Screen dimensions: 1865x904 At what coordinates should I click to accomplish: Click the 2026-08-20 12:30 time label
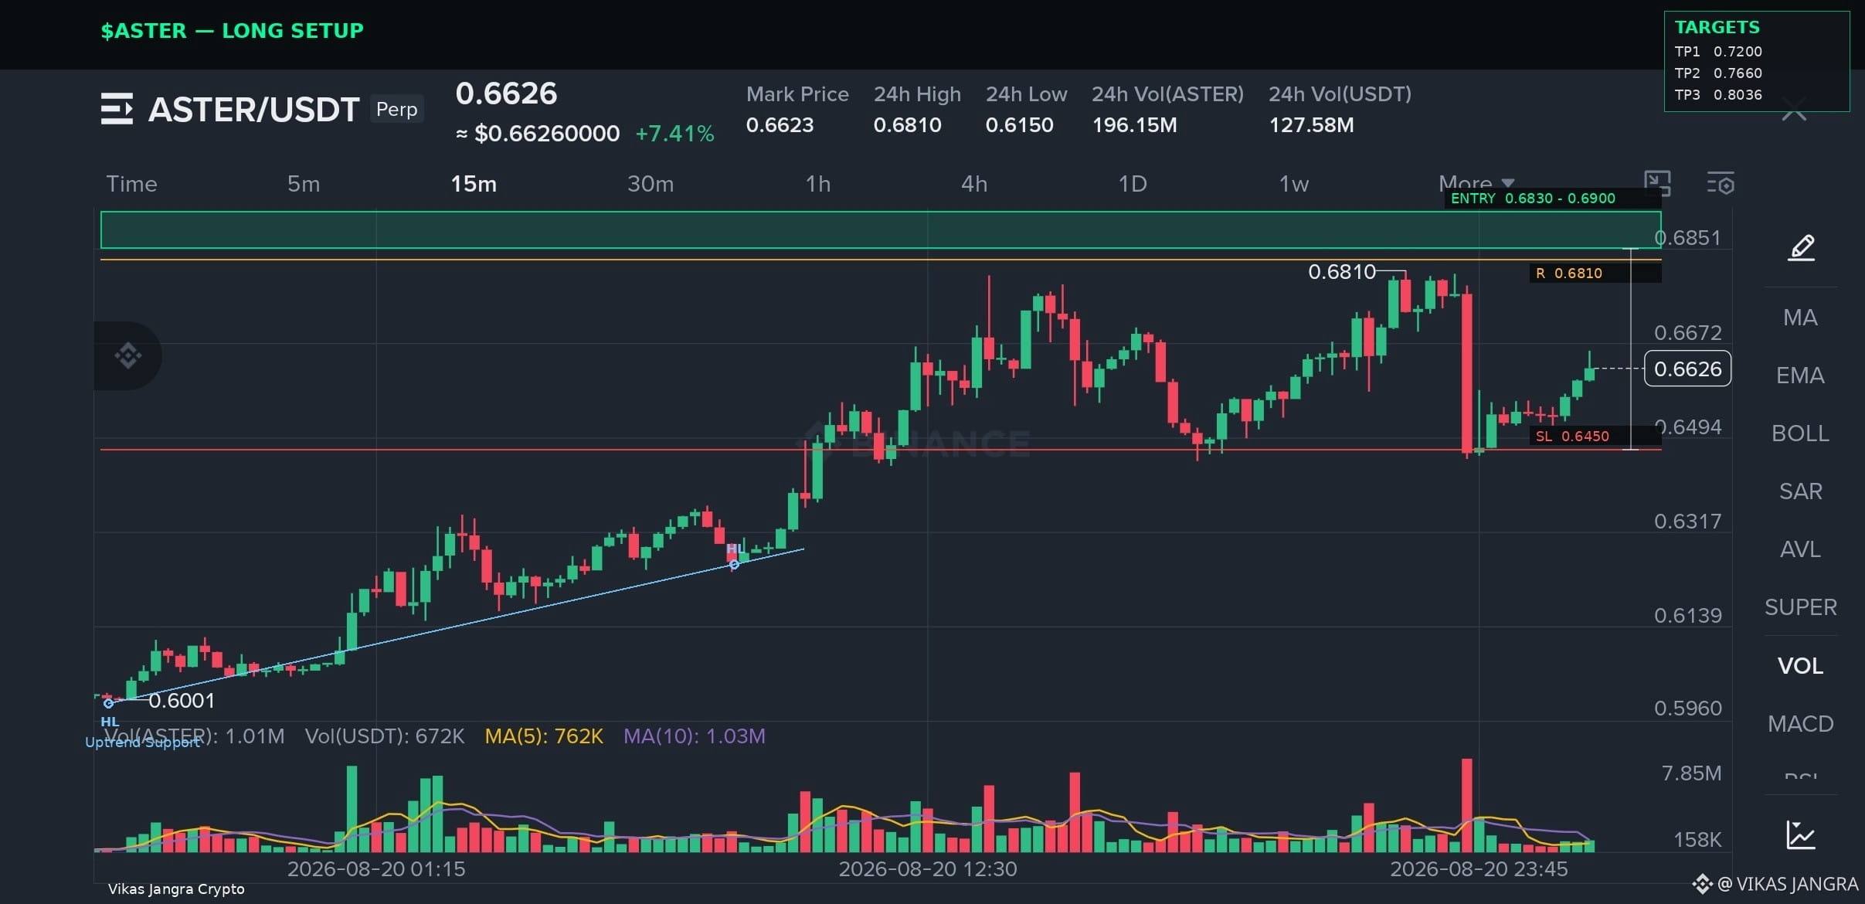[x=928, y=869]
